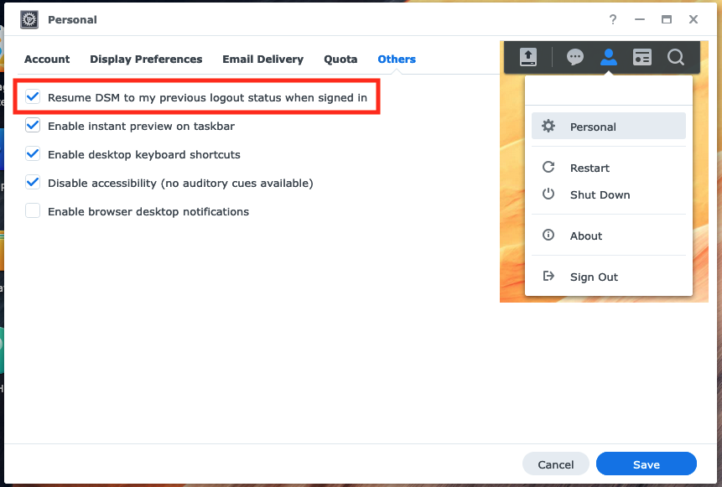Screen dimensions: 722x487
Task: Click the user options person icon
Action: [x=609, y=57]
